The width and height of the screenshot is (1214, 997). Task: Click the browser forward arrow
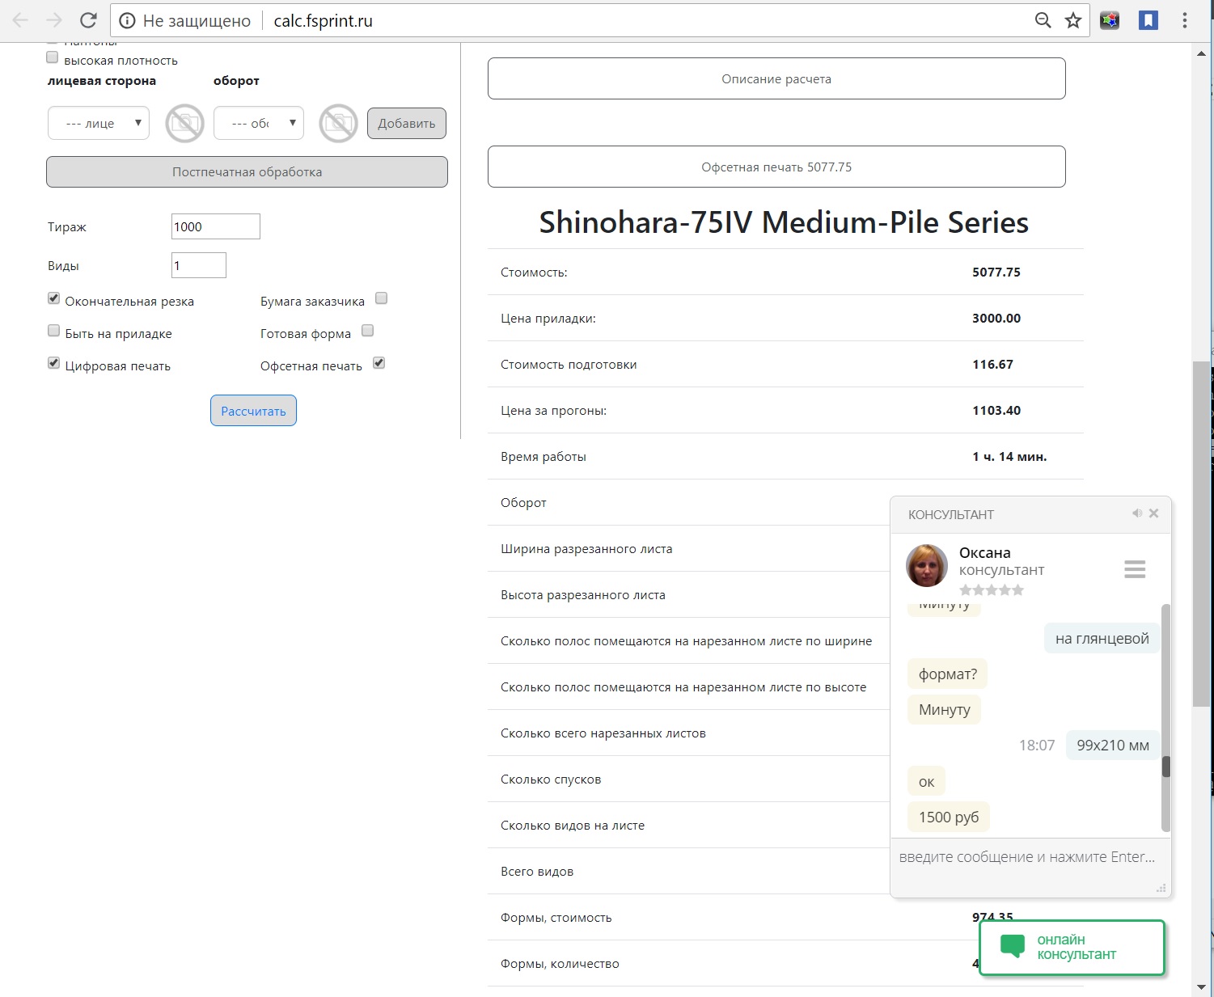coord(55,21)
